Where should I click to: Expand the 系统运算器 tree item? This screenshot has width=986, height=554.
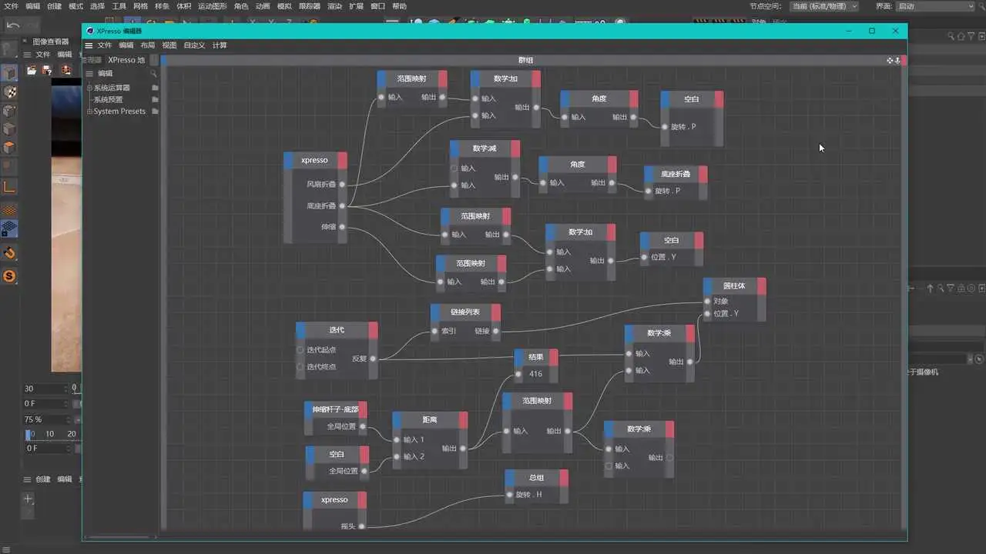(89, 88)
